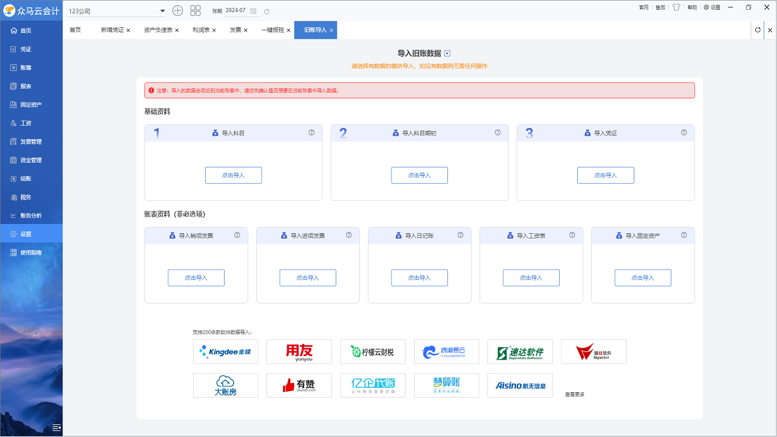777x437 pixels.
Task: Open the grid apps icon beside the plus button
Action: pyautogui.click(x=195, y=10)
